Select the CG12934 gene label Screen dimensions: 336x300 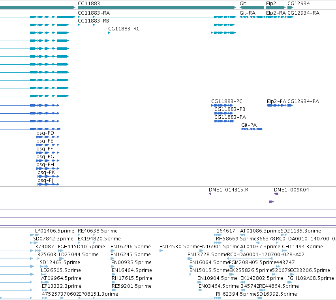pos(298,4)
